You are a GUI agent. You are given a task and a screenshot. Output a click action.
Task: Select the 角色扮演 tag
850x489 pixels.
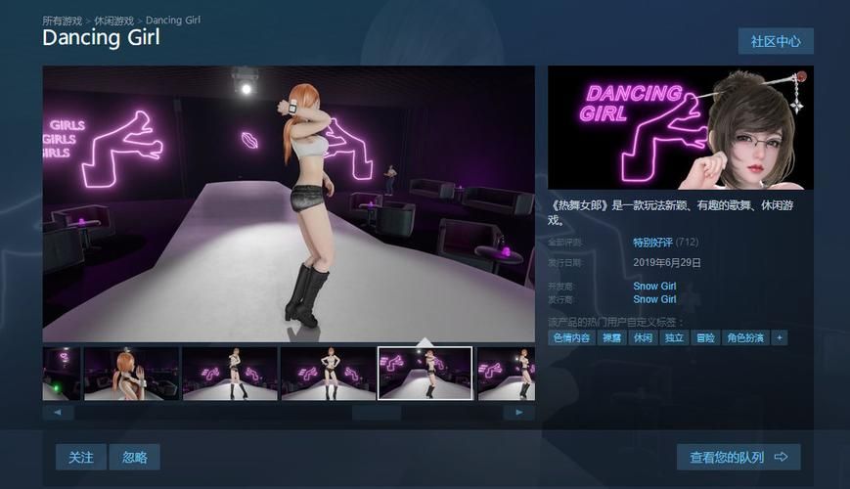pos(744,337)
